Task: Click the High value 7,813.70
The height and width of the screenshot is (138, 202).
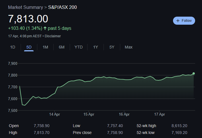Action: click(x=42, y=133)
